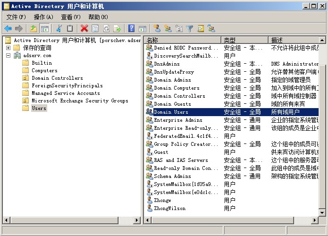
Task: Select Microsoft Exchange Security Groups node
Action: [x=80, y=101]
